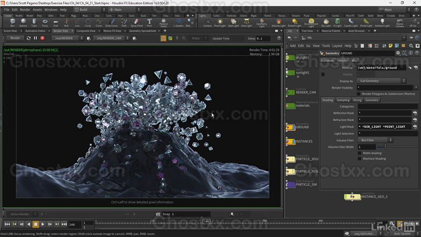Open the Sharp filter dropdown
This screenshot has height=237, width=421.
click(198, 38)
